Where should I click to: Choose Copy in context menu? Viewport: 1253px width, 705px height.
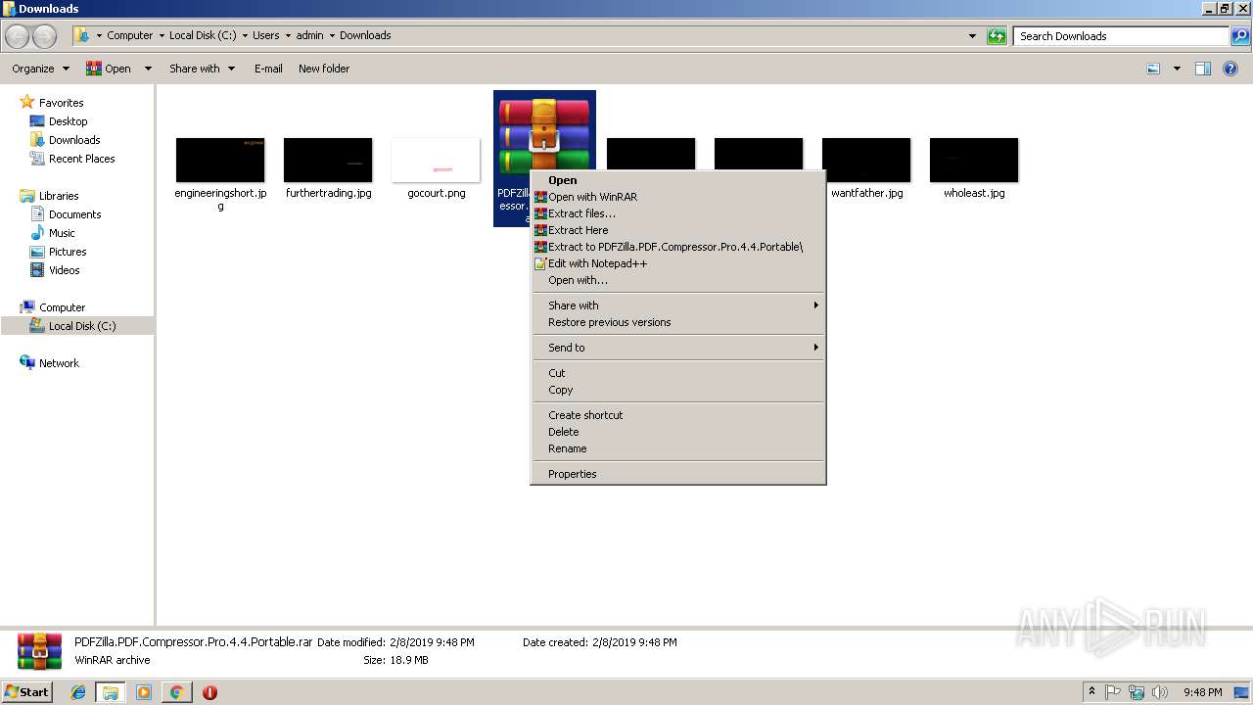(x=678, y=390)
